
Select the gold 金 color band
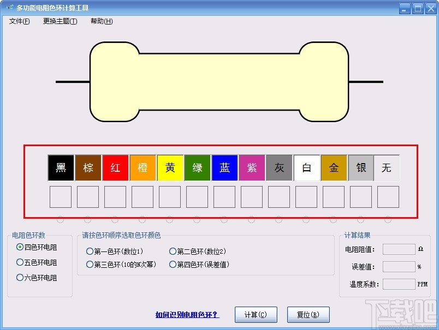[334, 167]
